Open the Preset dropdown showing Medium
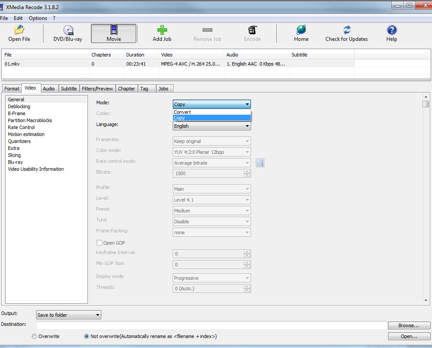 pos(211,211)
